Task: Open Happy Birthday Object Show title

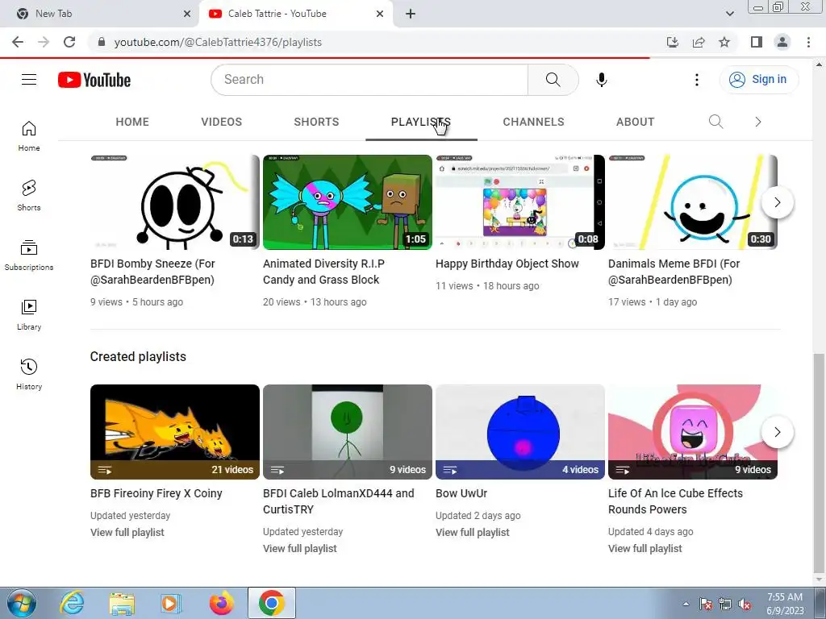Action: (507, 264)
